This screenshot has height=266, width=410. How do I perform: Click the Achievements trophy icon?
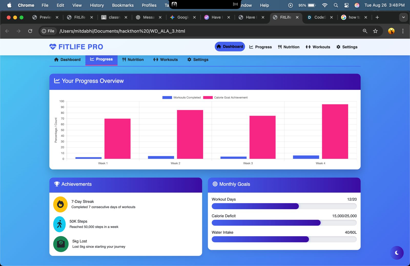click(x=57, y=184)
